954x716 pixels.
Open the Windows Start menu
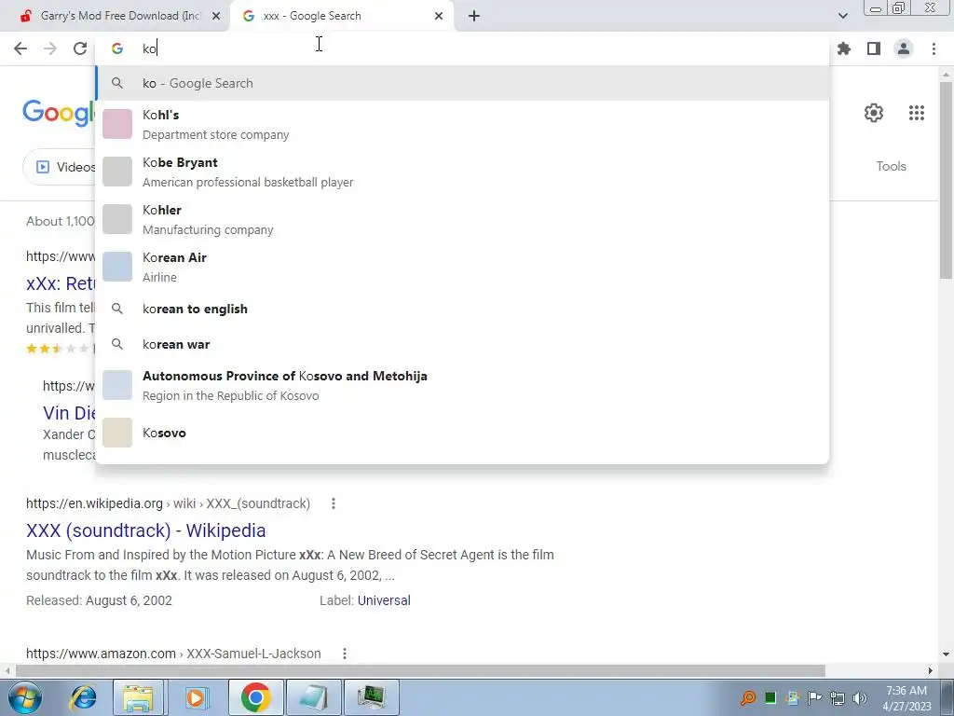[25, 697]
